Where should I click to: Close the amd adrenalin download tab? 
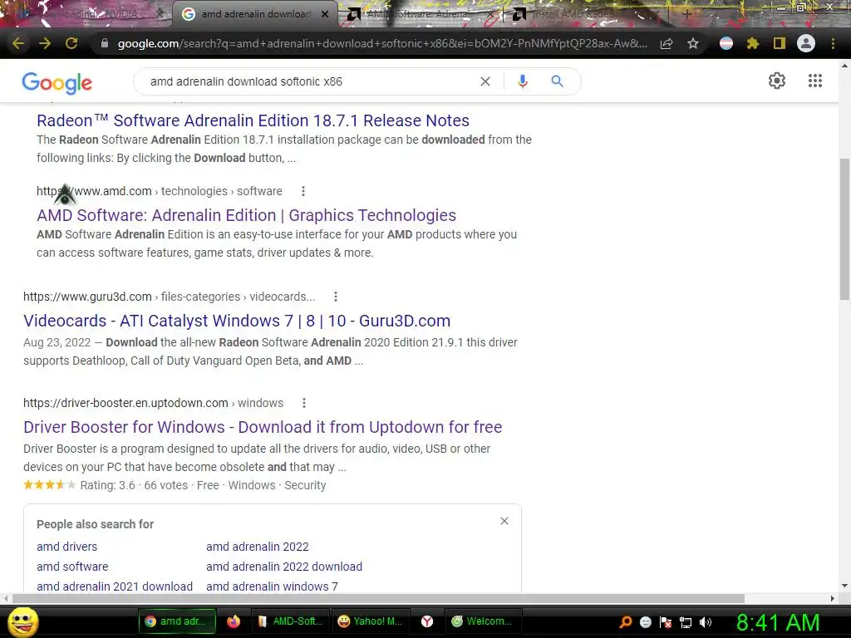click(325, 14)
